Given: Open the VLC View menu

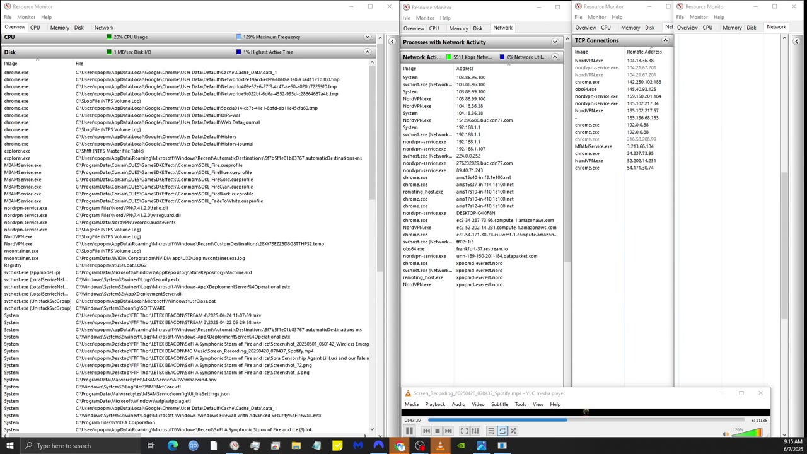Looking at the screenshot, I should tap(538, 405).
